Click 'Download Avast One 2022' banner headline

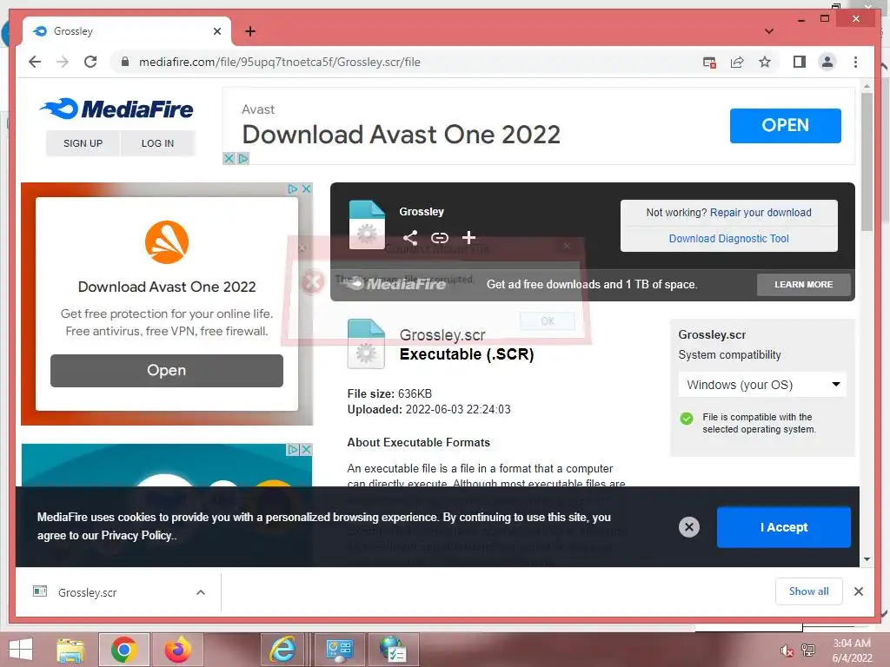tap(401, 135)
